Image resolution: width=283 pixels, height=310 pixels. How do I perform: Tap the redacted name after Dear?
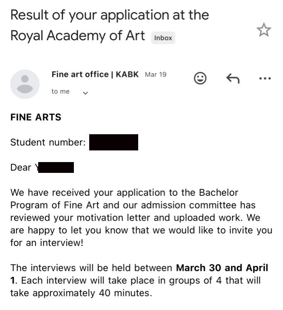[x=56, y=167]
